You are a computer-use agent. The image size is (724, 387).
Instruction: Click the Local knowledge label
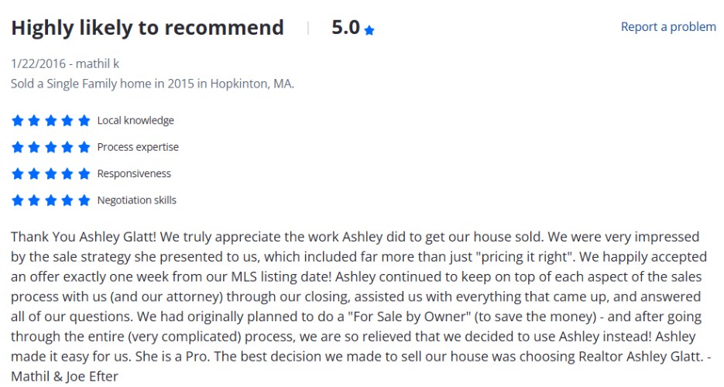tap(136, 121)
